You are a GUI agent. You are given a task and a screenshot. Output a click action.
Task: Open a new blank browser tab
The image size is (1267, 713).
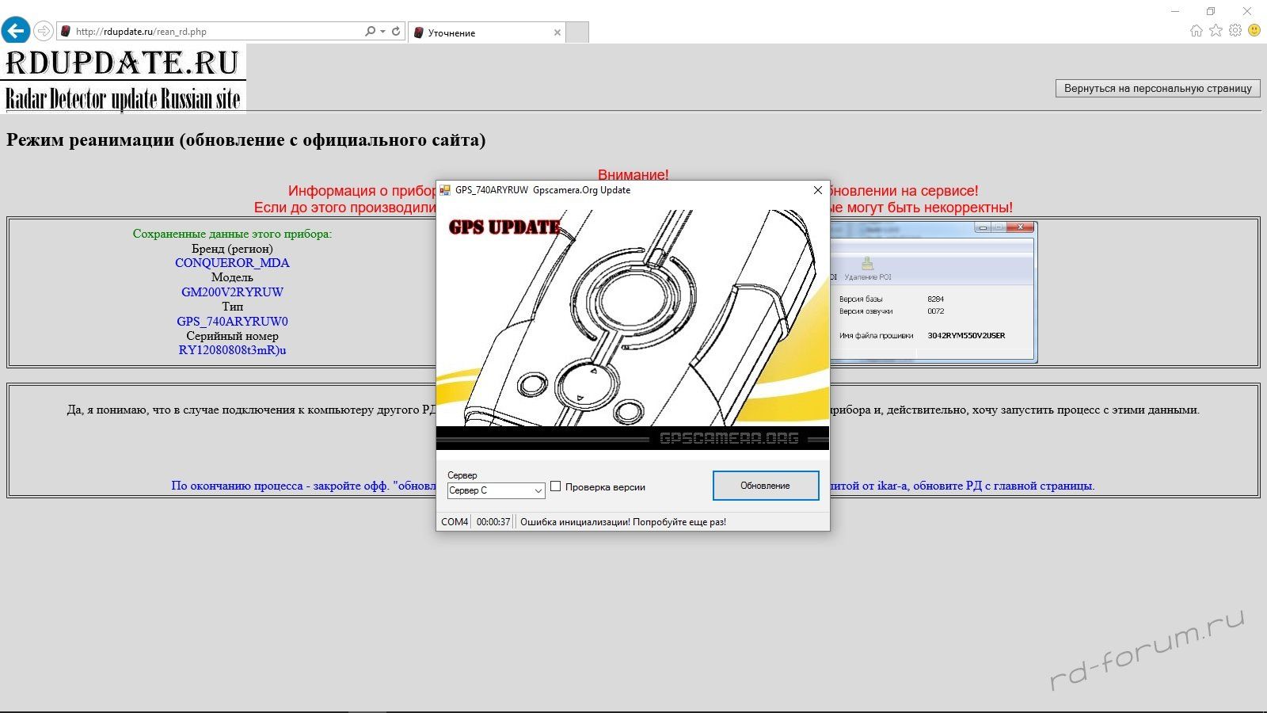click(x=578, y=32)
